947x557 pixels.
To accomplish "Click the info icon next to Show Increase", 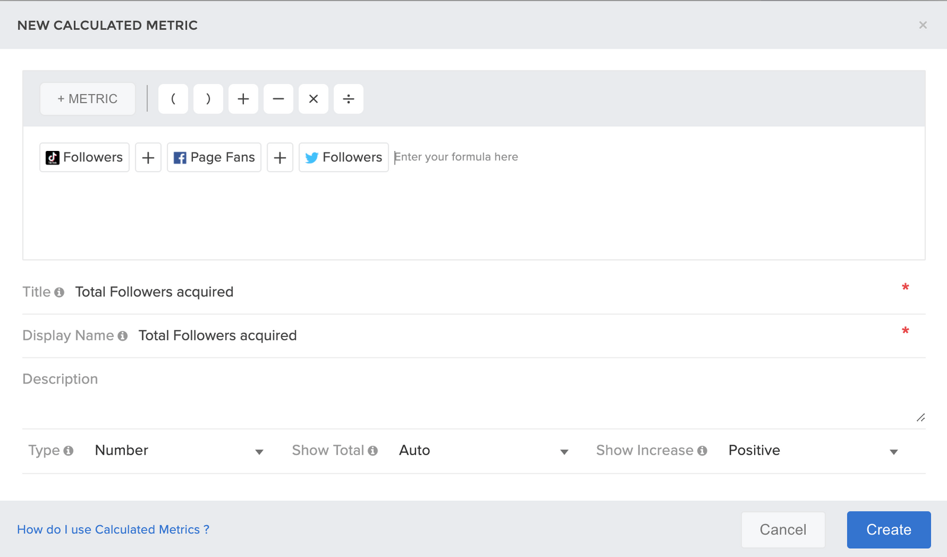I will click(702, 450).
